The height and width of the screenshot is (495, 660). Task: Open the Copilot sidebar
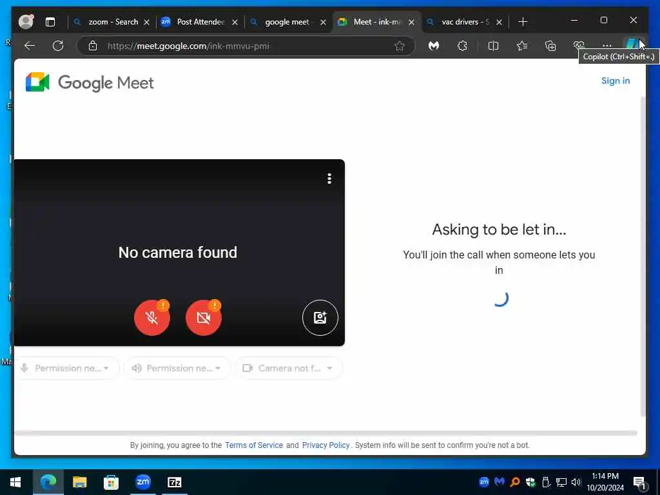632,44
